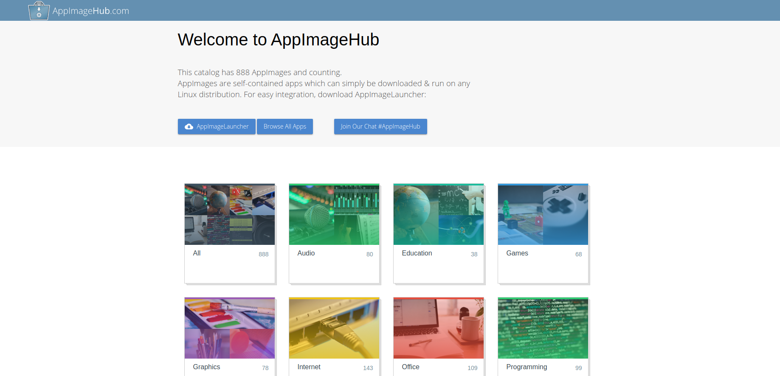
Task: Open the Games category thumbnail
Action: 543,214
